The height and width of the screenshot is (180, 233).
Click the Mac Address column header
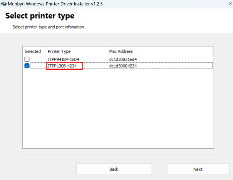[121, 51]
